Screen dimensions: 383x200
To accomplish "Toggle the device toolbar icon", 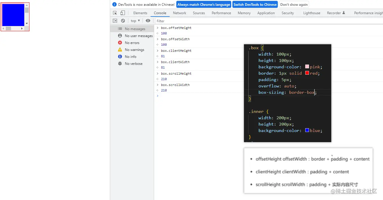I will (x=123, y=13).
